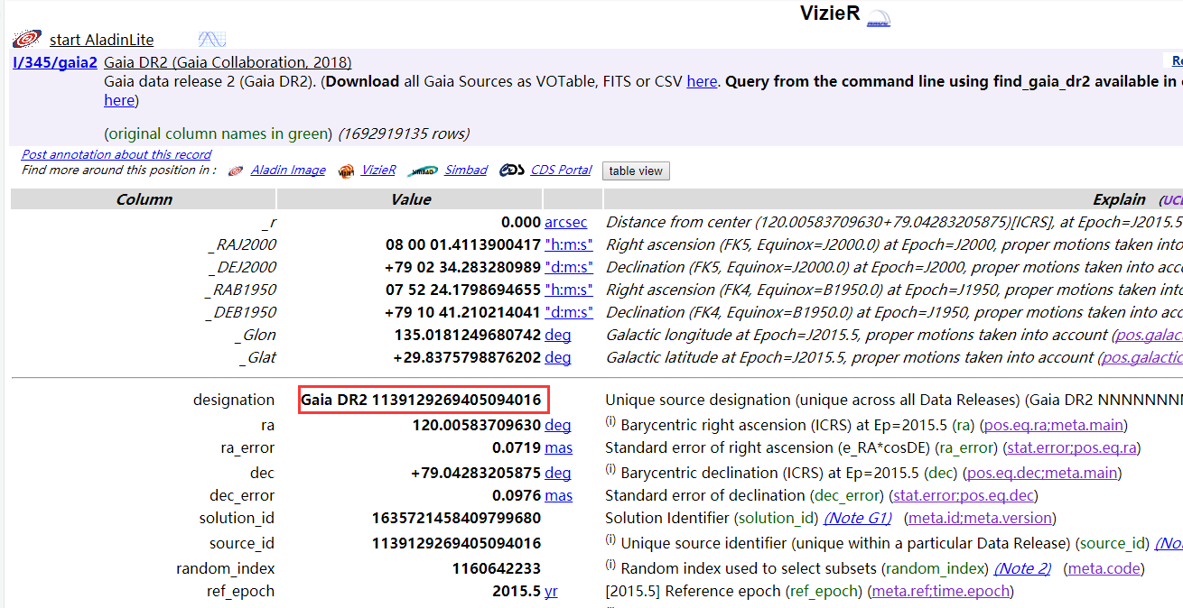This screenshot has height=608, width=1183.
Task: Click the solution_id value 1635721458409799680
Action: [457, 518]
